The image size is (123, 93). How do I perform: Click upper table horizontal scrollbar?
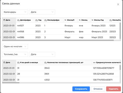pos(58,40)
